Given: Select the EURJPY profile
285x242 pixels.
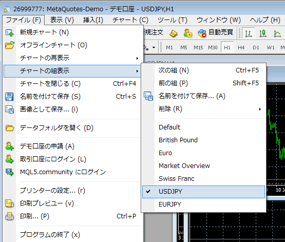Looking at the screenshot, I should point(203,204).
